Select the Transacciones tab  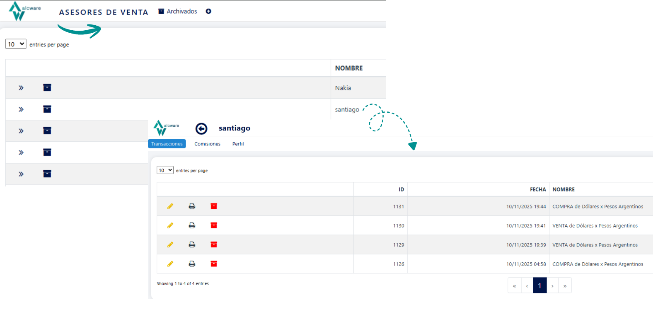[167, 144]
